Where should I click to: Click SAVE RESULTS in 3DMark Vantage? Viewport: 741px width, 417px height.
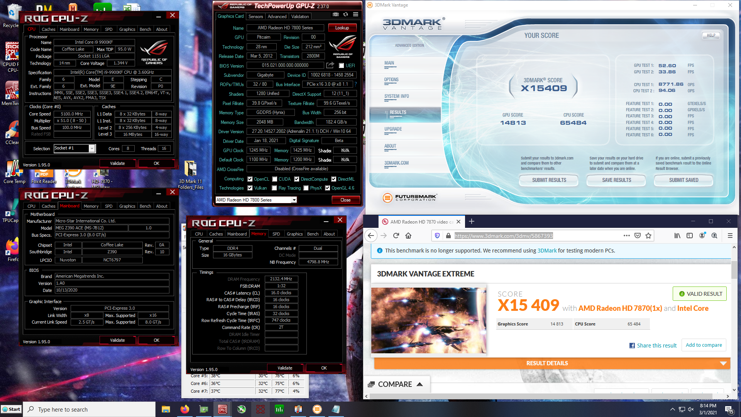coord(616,180)
